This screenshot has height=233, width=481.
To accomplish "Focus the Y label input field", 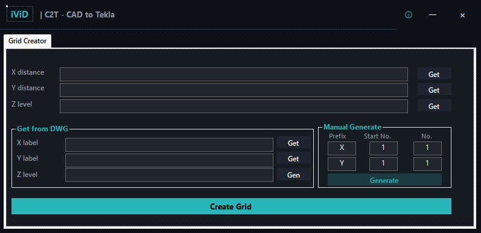I will coord(169,160).
